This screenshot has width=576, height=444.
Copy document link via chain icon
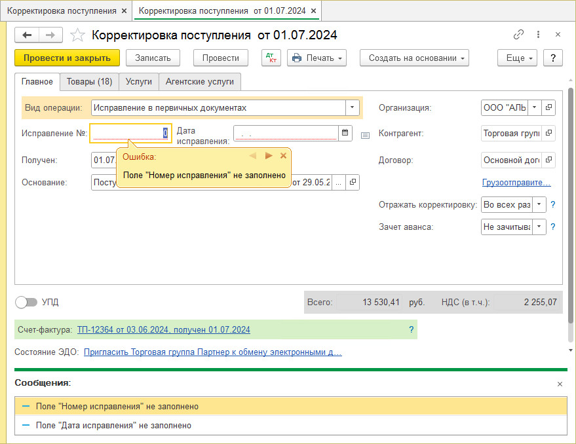[x=518, y=35]
